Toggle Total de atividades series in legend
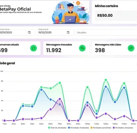 57,128
